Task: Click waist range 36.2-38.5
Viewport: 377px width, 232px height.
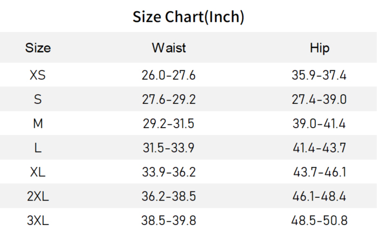Action: click(x=169, y=197)
